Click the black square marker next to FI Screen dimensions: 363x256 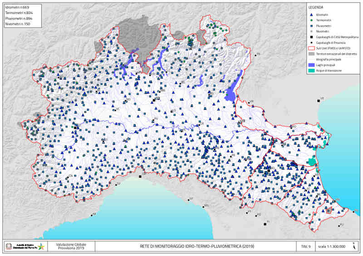pyautogui.click(x=265, y=224)
